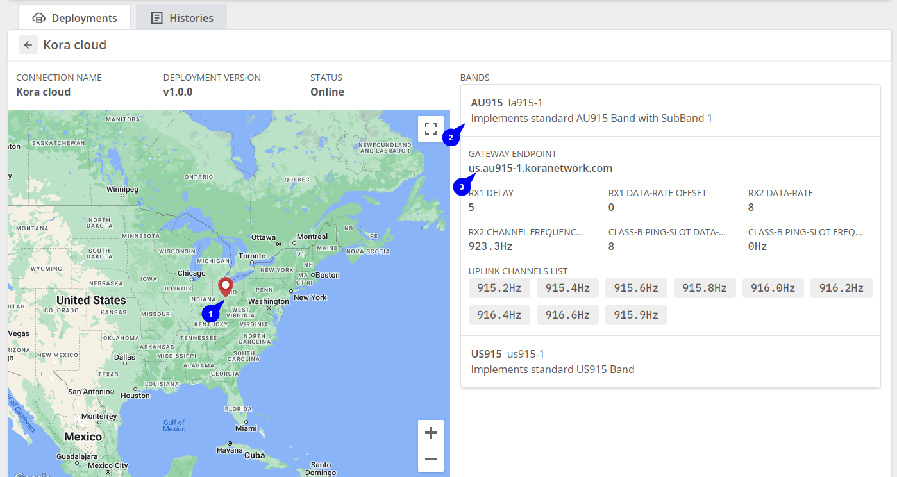Click the deployment version v1.0.0
The height and width of the screenshot is (477, 897).
tap(178, 92)
